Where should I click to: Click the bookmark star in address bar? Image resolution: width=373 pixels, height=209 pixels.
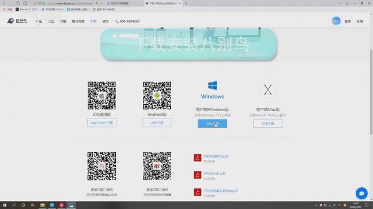(35, 3)
